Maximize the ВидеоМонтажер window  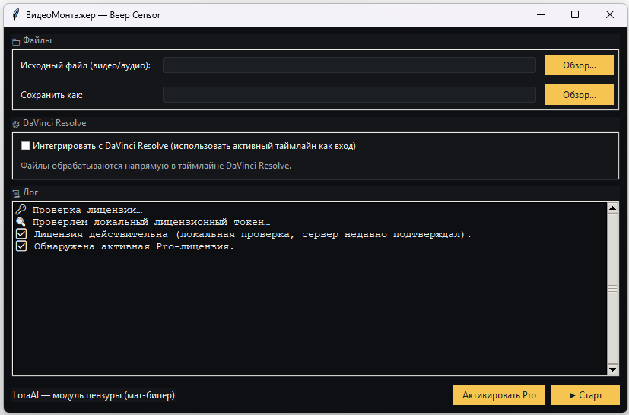tap(575, 15)
